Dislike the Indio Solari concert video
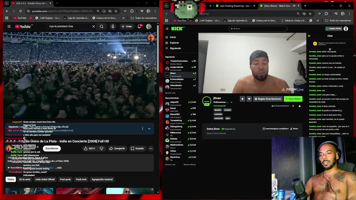This screenshot has height=200, width=356. click(x=101, y=148)
